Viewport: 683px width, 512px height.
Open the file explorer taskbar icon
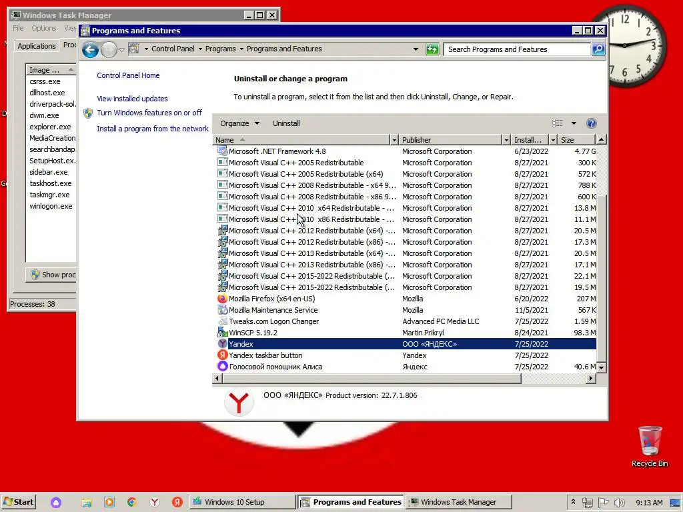point(86,503)
